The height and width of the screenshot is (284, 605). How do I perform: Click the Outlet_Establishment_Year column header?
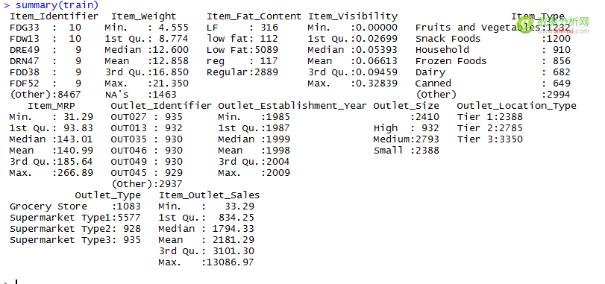pos(292,106)
